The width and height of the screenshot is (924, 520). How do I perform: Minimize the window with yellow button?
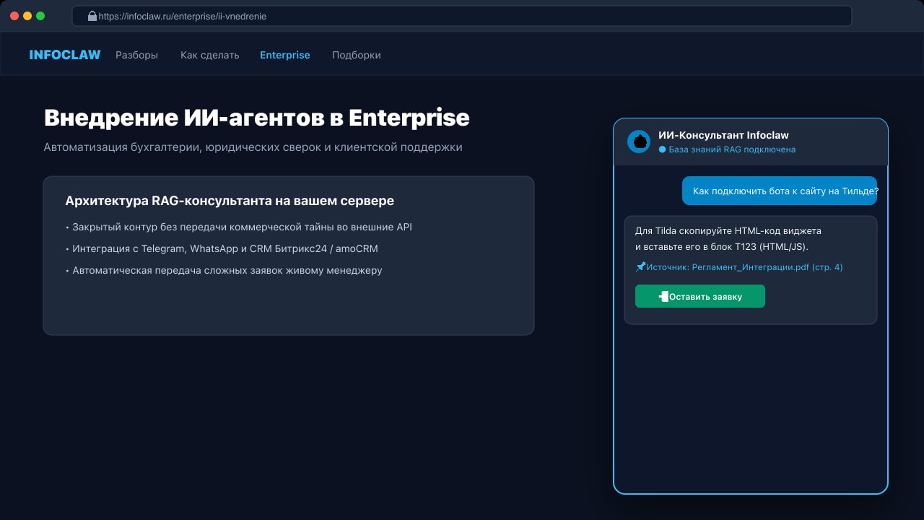27,16
